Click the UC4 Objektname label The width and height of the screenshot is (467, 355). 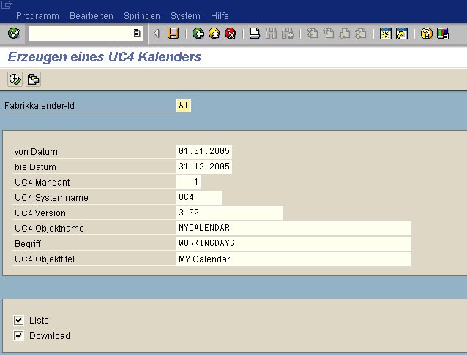point(50,229)
